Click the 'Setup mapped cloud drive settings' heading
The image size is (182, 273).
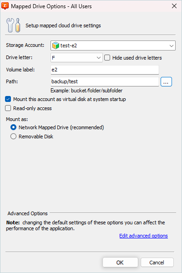(x=63, y=25)
